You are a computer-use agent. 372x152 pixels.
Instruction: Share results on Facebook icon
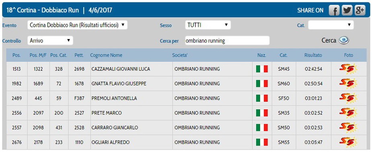pyautogui.click(x=334, y=10)
